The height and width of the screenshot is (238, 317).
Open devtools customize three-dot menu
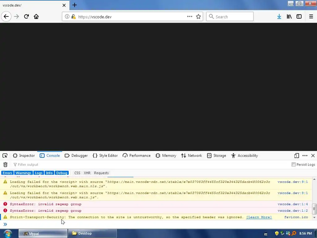pos(305,156)
